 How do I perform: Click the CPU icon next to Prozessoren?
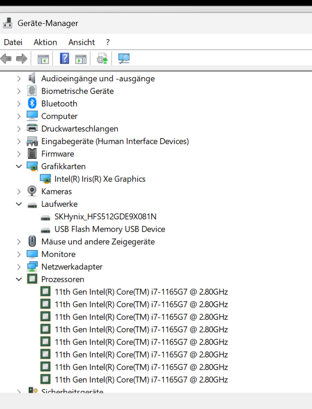pos(32,279)
